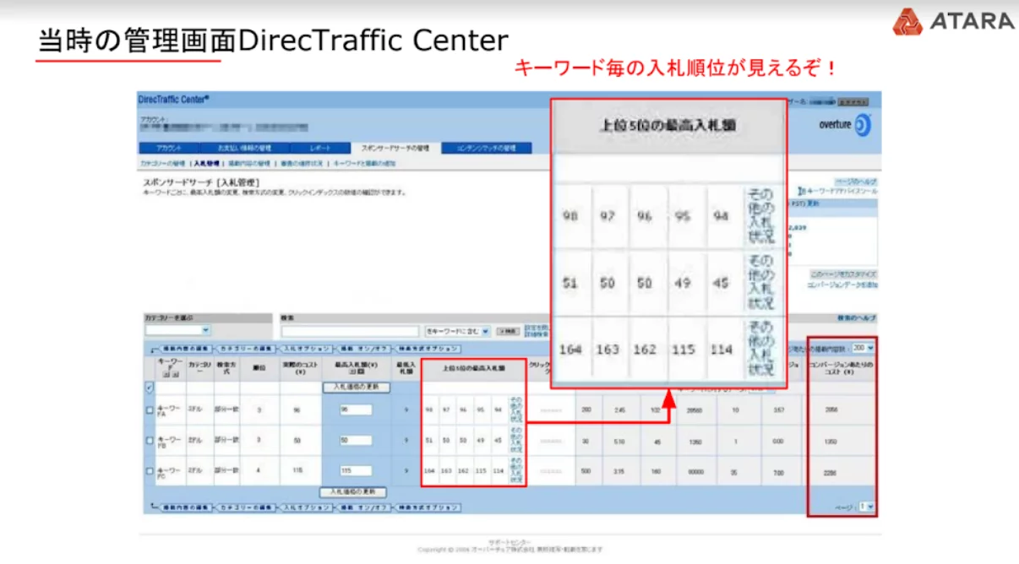Click the upper 入札オプション button above the table
The height and width of the screenshot is (564, 1019).
pyautogui.click(x=307, y=348)
